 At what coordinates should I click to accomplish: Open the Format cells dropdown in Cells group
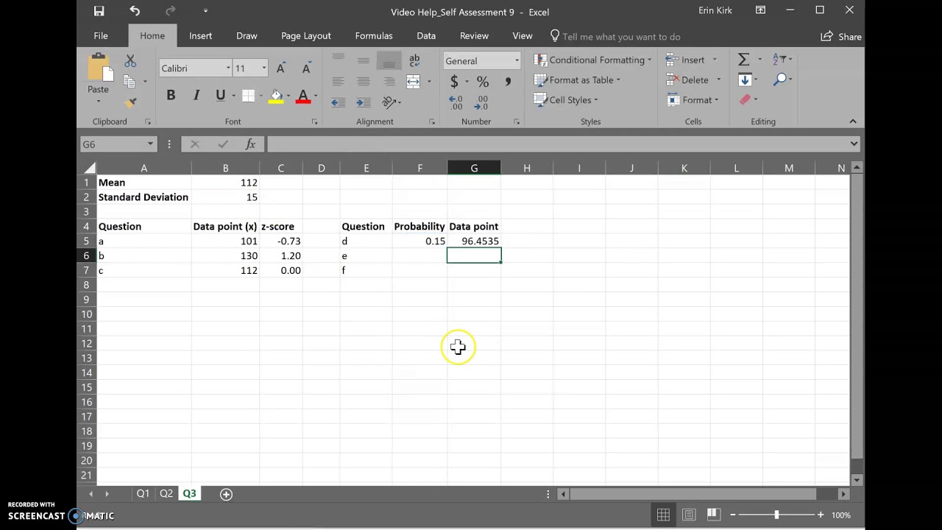[x=693, y=99]
